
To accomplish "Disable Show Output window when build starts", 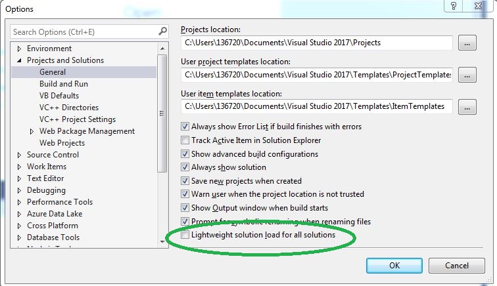I will tap(185, 208).
